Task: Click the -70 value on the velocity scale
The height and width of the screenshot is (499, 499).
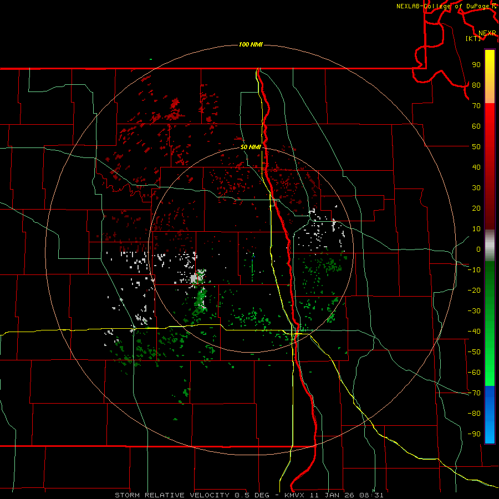Action: (x=474, y=393)
